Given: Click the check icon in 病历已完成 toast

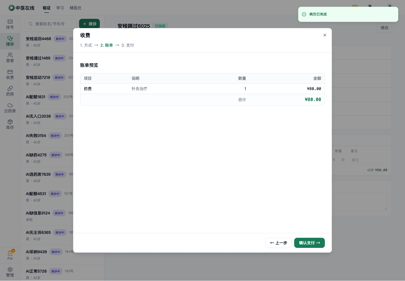Looking at the screenshot, I should click(304, 14).
